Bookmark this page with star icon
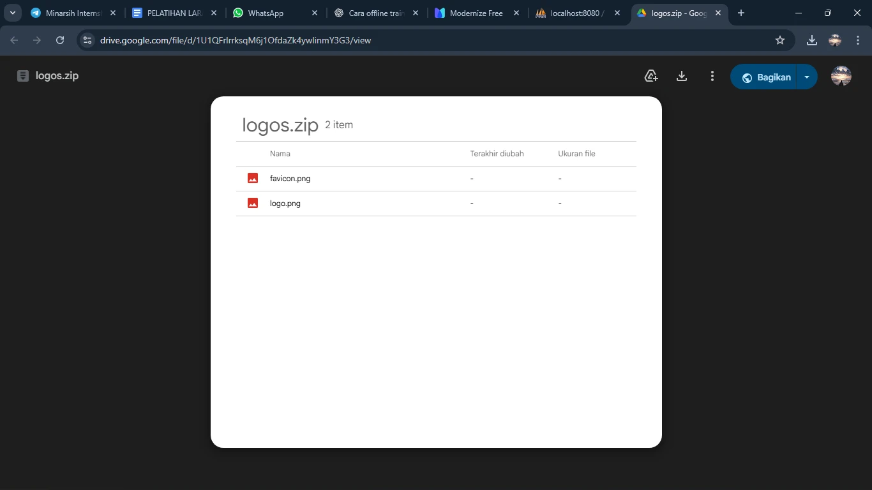Screen dimensions: 872x490 (779, 40)
